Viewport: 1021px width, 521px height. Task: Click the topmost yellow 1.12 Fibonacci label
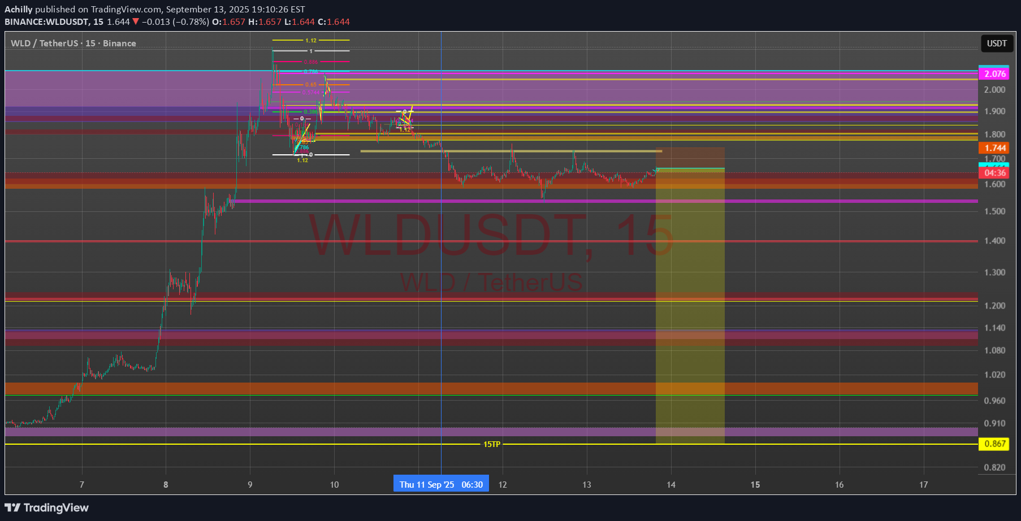[x=311, y=41]
